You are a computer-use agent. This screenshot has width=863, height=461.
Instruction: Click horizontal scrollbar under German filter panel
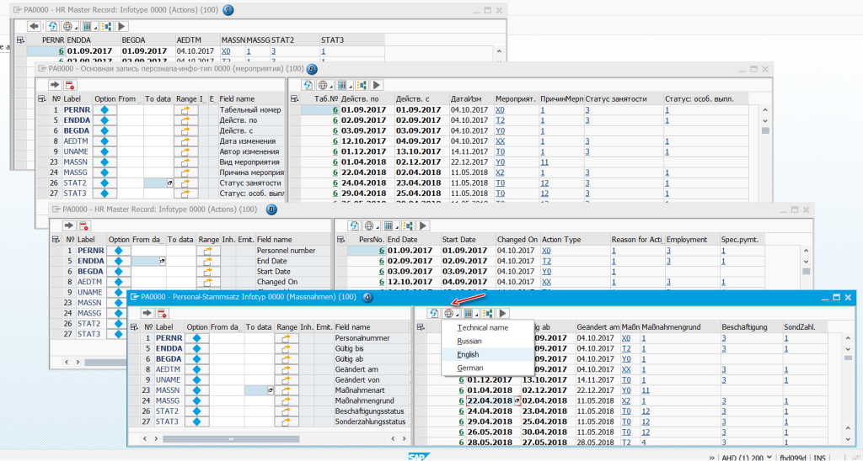[x=231, y=438]
